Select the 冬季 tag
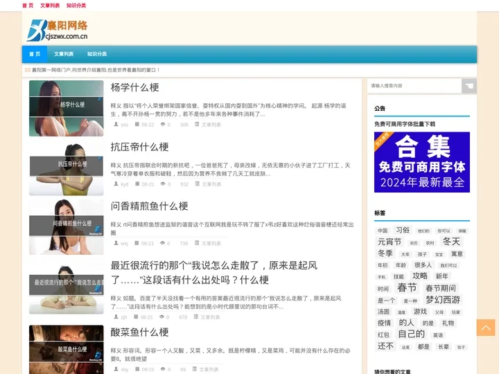This screenshot has width=499, height=374. [x=385, y=253]
